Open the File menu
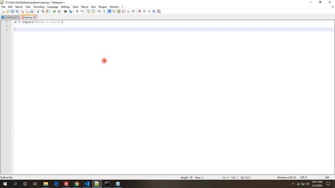The height and width of the screenshot is (188, 335). 4,7
